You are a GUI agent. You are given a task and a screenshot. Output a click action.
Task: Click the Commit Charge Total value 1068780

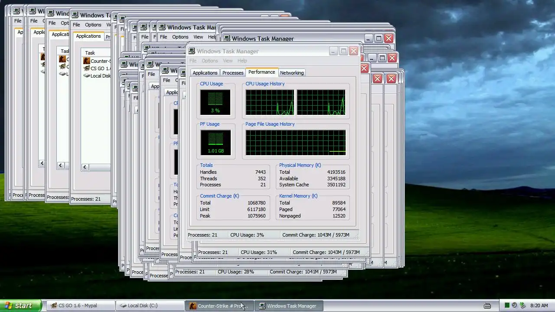coord(256,203)
